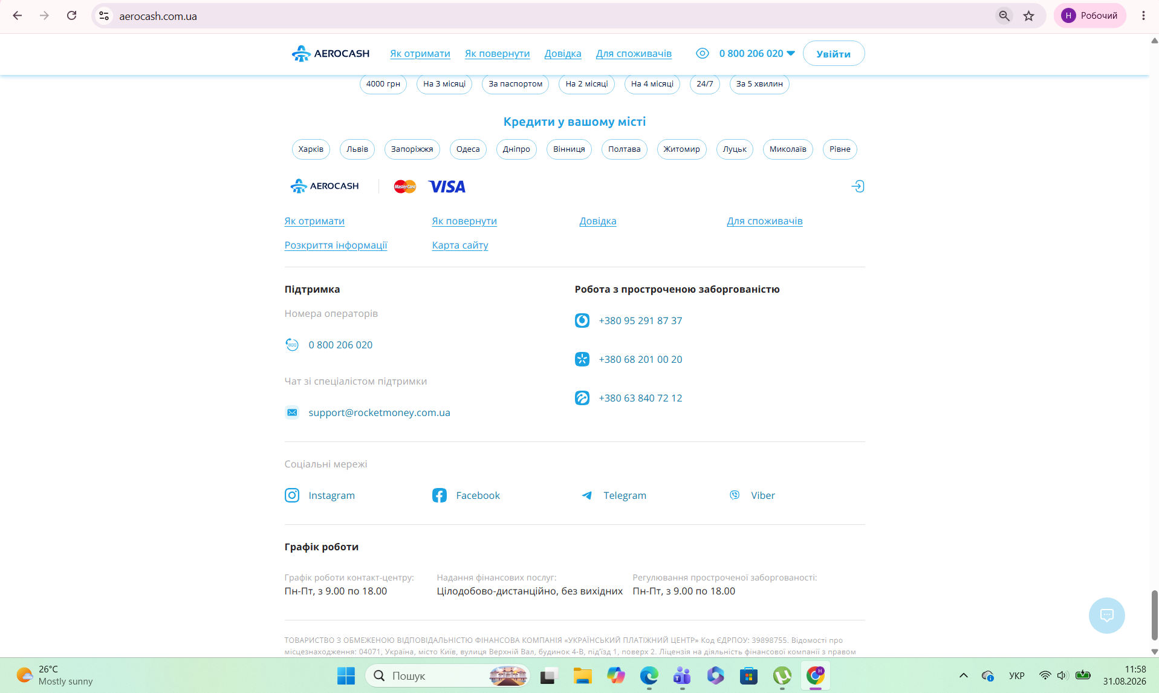The height and width of the screenshot is (693, 1159).
Task: Open the 'Як отримати' header menu item
Action: coord(420,53)
